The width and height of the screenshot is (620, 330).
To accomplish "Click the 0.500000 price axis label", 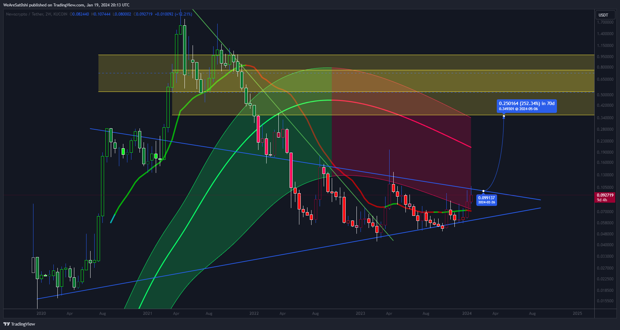I will point(605,95).
